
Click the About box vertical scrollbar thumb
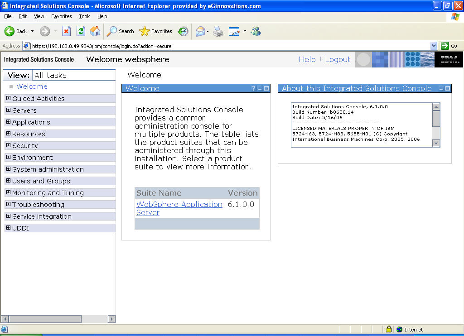pyautogui.click(x=436, y=119)
